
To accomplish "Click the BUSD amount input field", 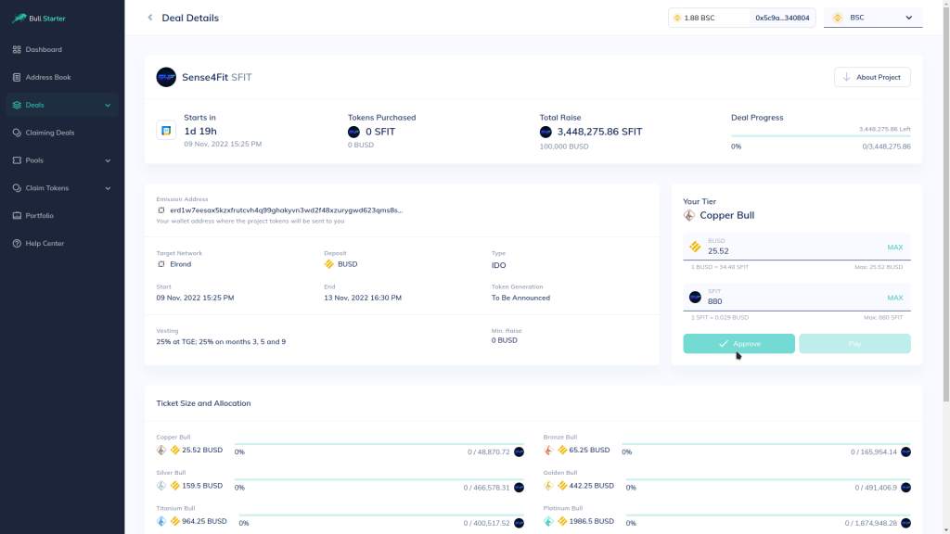I will (x=797, y=247).
